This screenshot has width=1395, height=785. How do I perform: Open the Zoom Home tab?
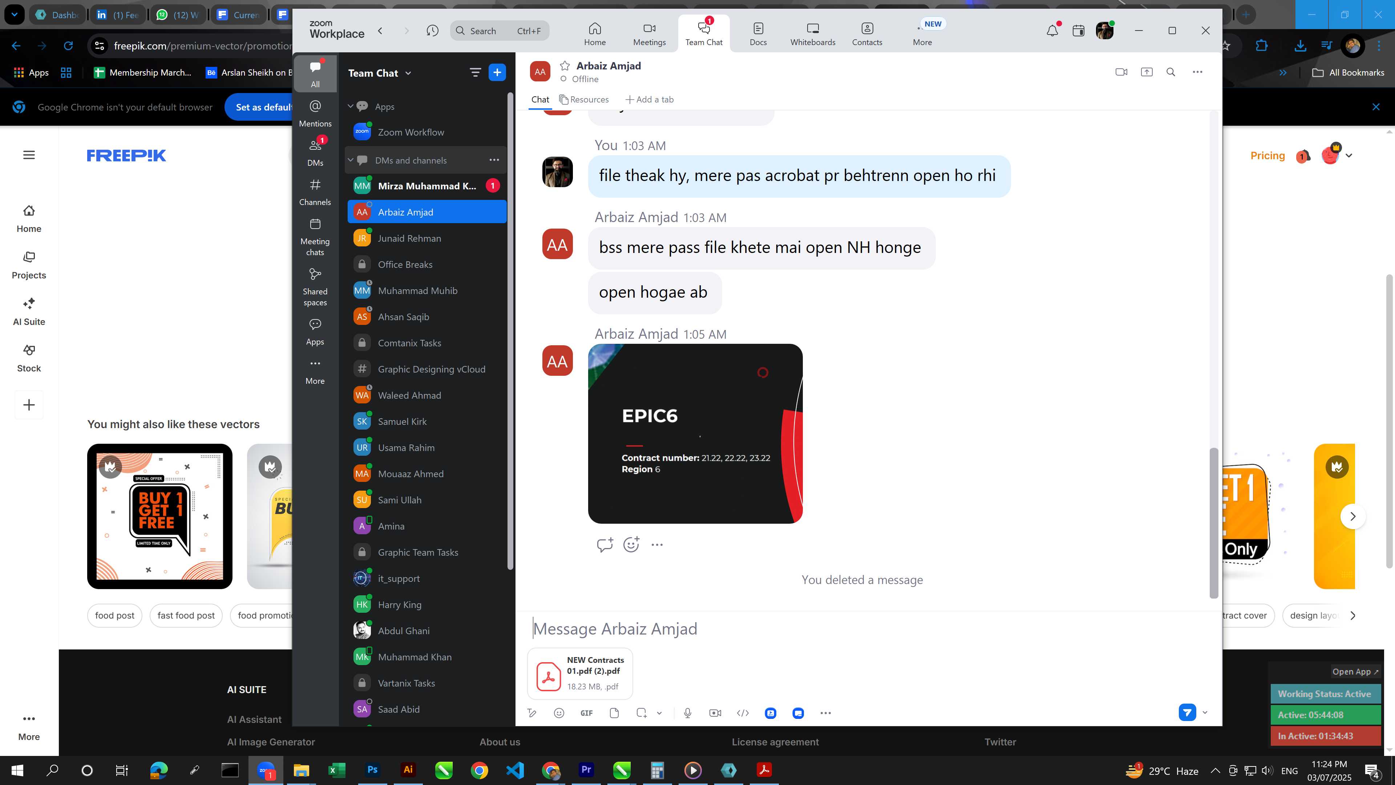click(595, 33)
